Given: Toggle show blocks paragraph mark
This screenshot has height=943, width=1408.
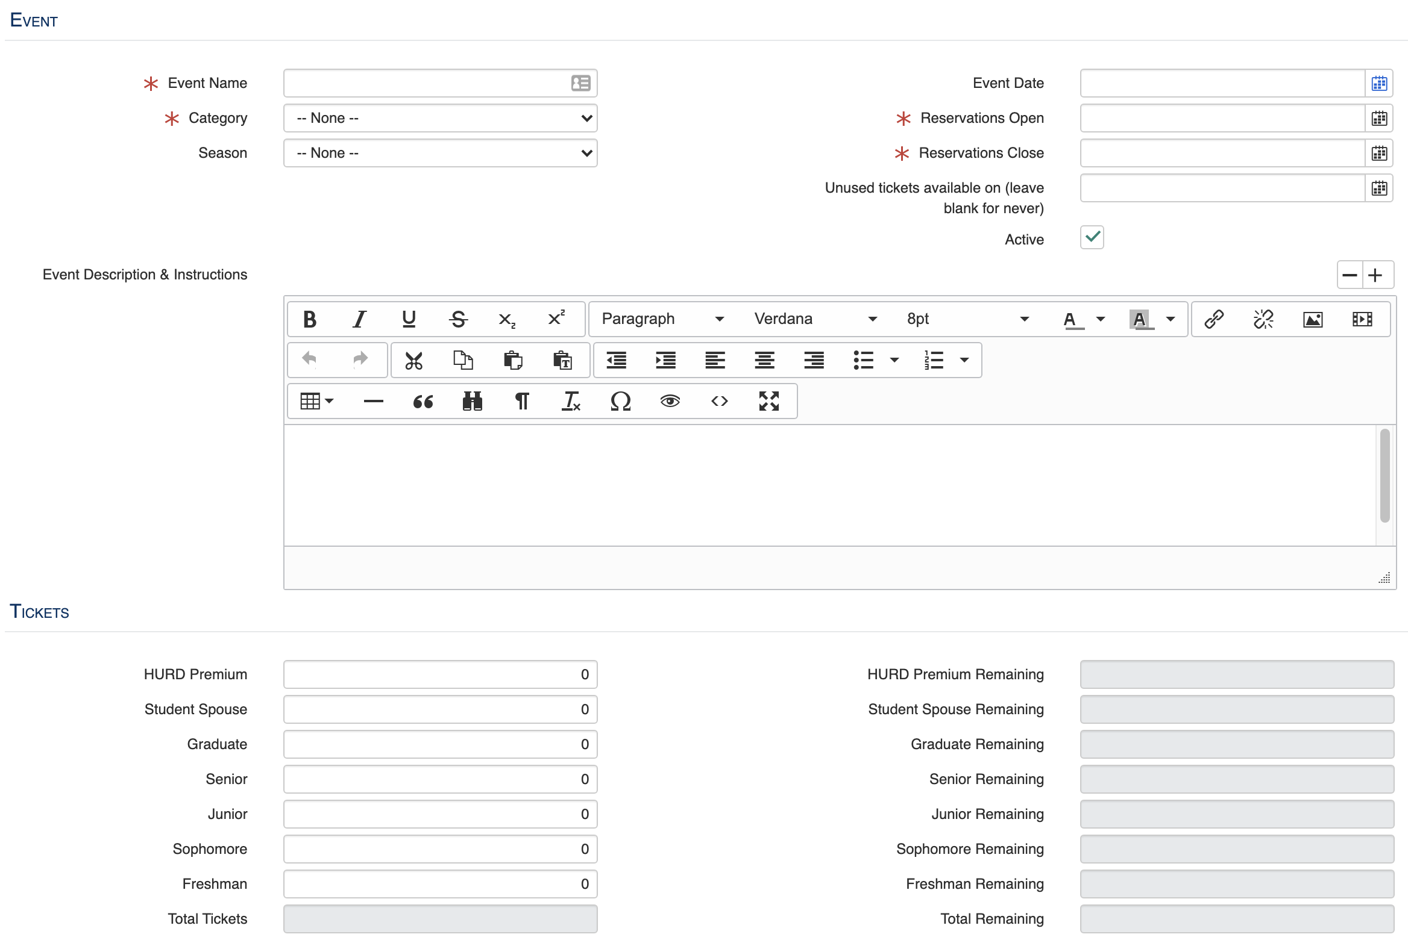Looking at the screenshot, I should (521, 401).
